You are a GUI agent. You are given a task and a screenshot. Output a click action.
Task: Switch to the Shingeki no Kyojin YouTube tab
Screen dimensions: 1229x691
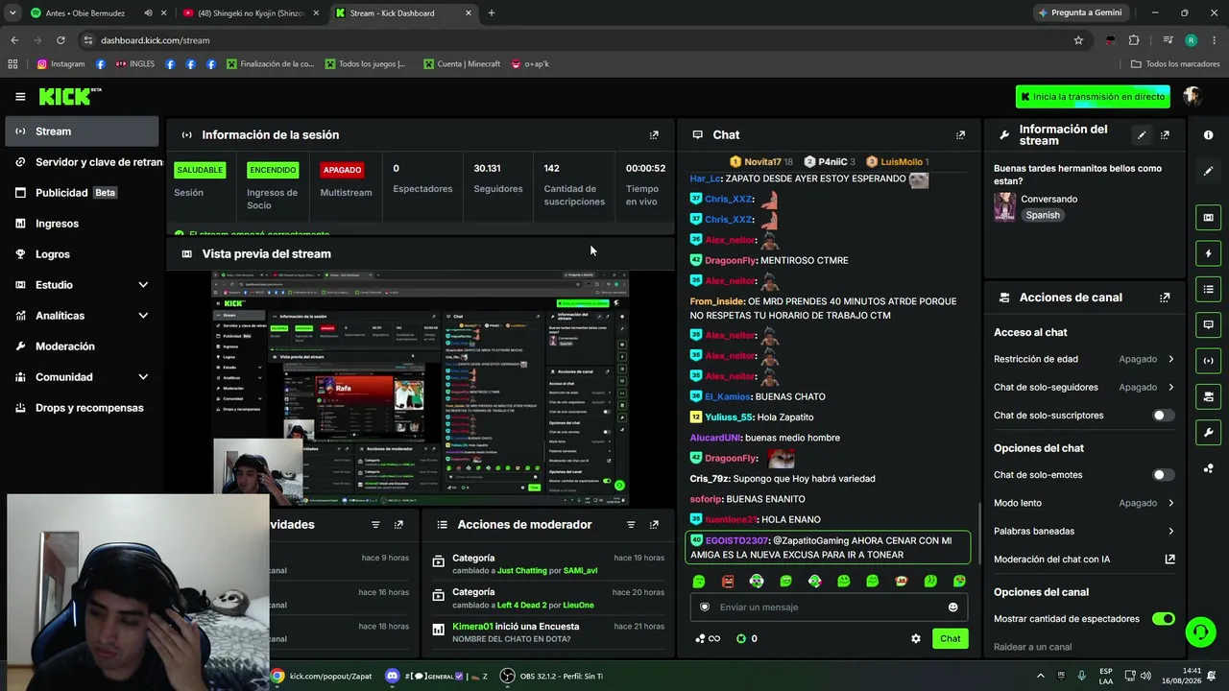[x=250, y=13]
